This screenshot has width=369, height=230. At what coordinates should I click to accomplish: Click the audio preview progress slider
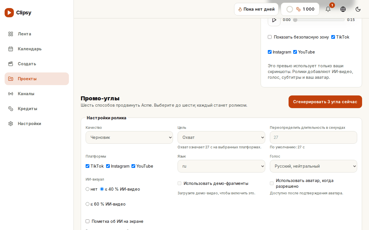tap(319, 20)
